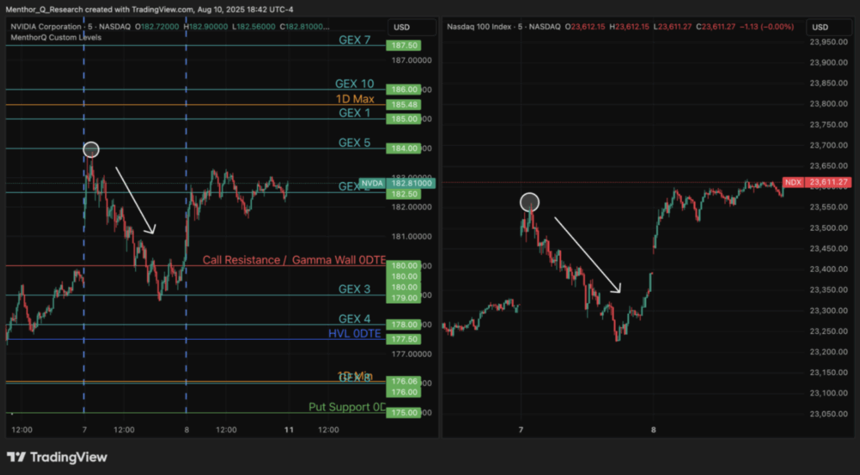Click the GEX 4 level label
Image resolution: width=860 pixels, height=475 pixels.
click(354, 319)
